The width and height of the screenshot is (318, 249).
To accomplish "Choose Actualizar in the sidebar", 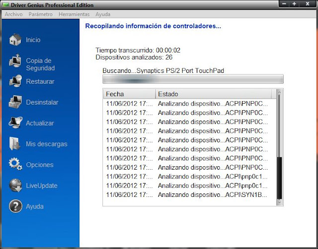I will pos(40,123).
